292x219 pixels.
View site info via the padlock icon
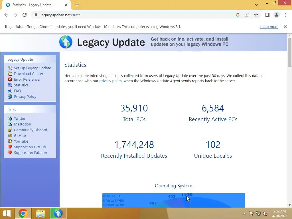(36, 15)
